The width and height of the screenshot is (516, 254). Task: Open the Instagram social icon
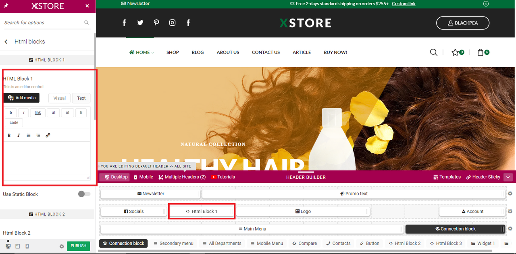[x=172, y=23]
